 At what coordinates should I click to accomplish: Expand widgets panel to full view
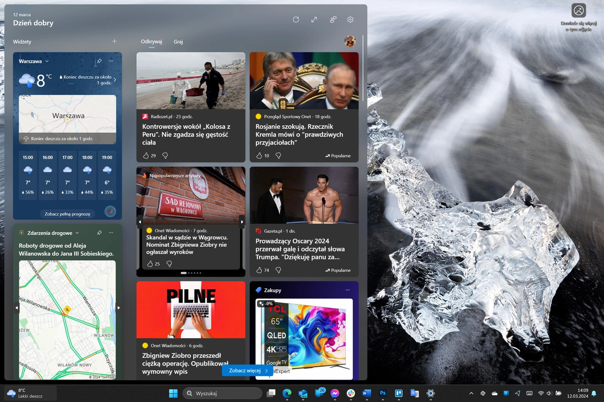314,20
